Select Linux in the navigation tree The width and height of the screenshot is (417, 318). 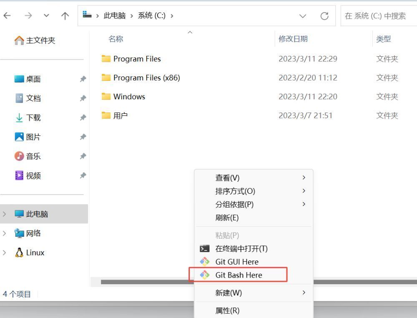pyautogui.click(x=30, y=253)
